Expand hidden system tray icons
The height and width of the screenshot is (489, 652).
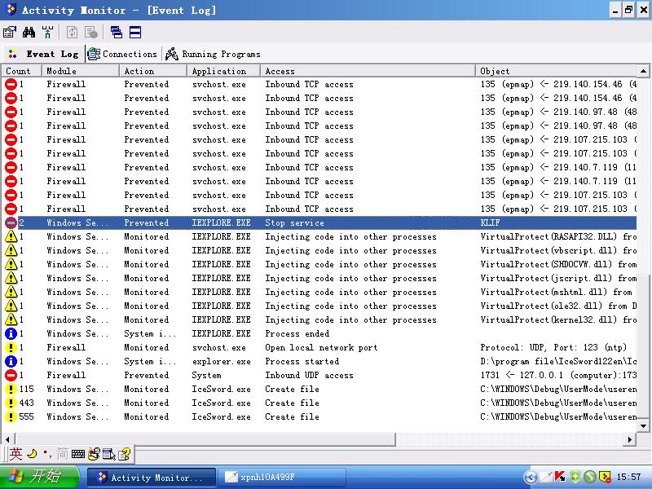pos(530,477)
